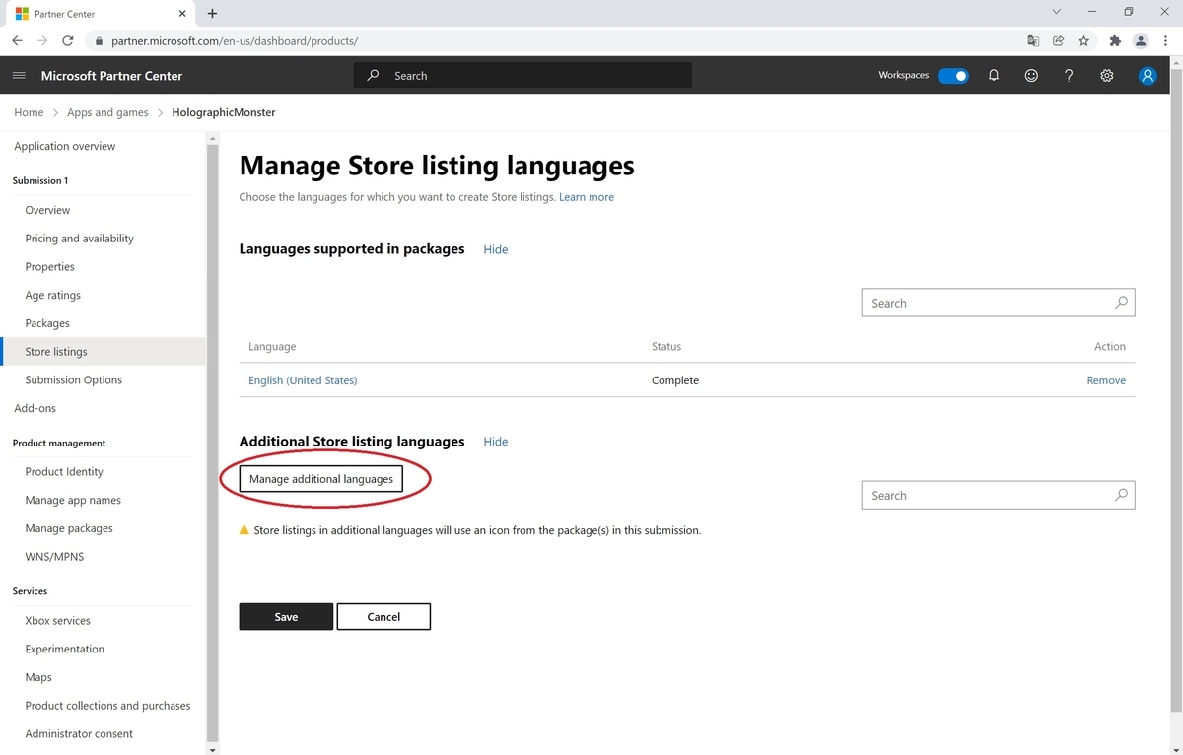The width and height of the screenshot is (1183, 755).
Task: Hide Languages supported in packages section
Action: [496, 249]
